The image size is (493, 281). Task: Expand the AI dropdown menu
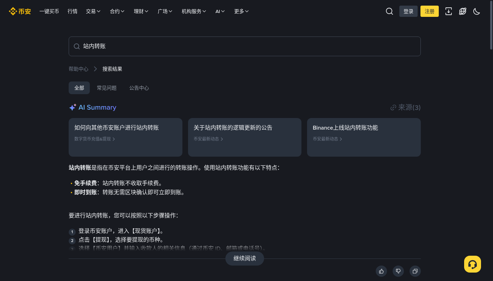220,11
